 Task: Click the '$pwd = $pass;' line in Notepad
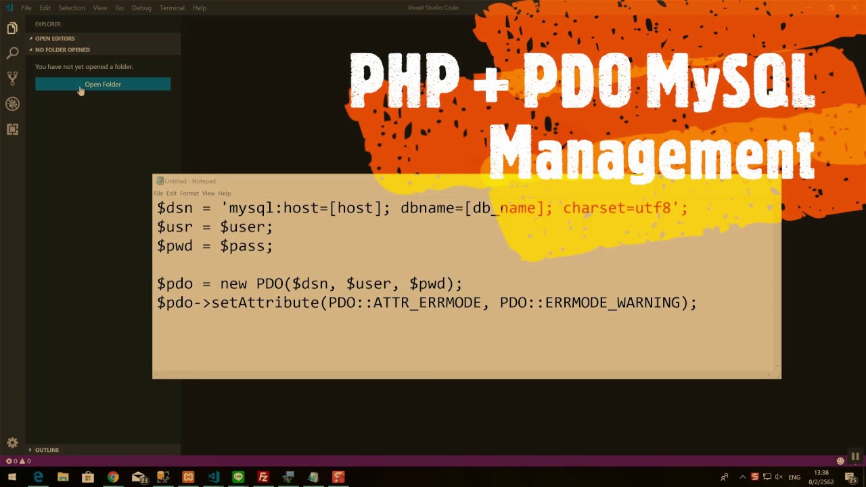(x=215, y=246)
